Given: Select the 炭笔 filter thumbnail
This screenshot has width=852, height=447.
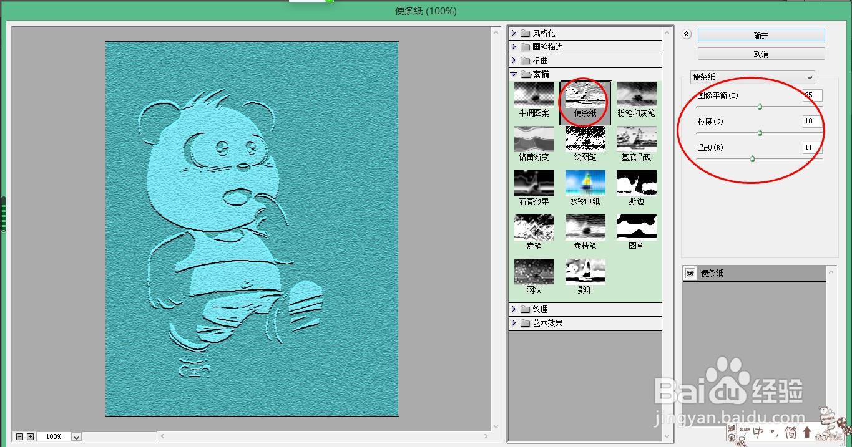Looking at the screenshot, I should [x=534, y=227].
